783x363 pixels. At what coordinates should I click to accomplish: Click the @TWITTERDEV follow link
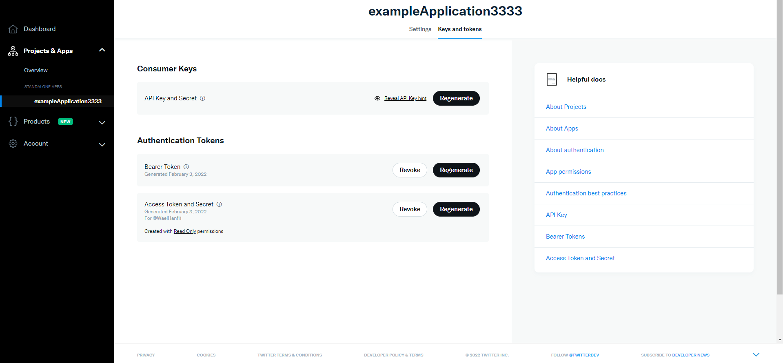584,355
